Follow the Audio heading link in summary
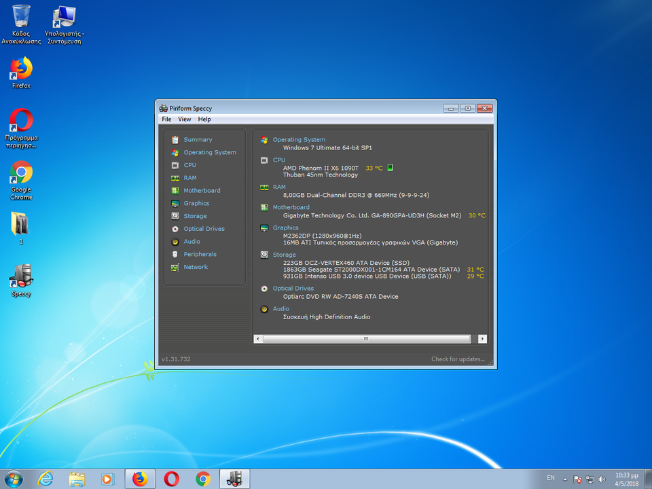Viewport: 652px width, 489px height. pyautogui.click(x=281, y=309)
